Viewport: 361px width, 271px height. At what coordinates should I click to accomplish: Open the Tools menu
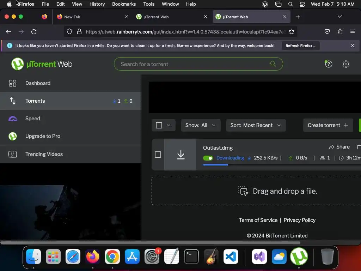coord(149,4)
